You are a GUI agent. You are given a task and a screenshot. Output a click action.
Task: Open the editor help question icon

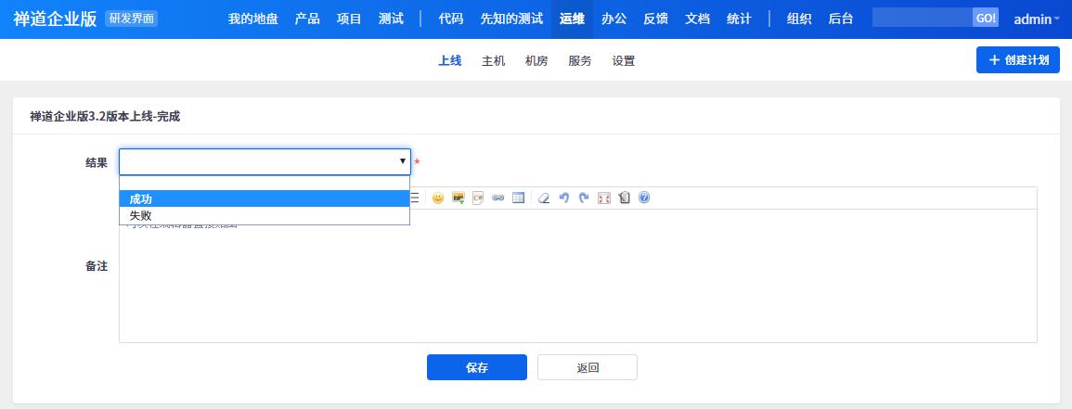click(644, 198)
